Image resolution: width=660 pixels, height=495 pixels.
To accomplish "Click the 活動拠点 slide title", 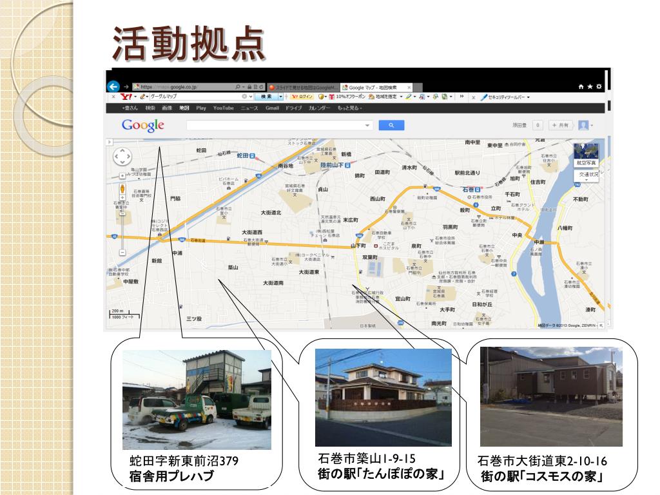I will pos(189,43).
